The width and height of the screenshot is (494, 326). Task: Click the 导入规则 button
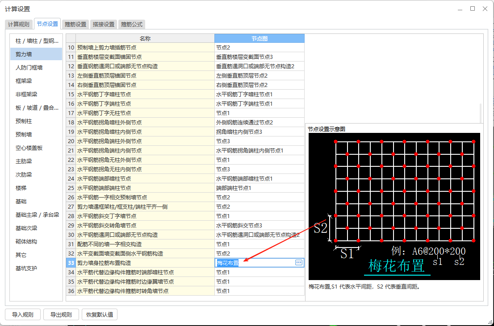(23, 314)
